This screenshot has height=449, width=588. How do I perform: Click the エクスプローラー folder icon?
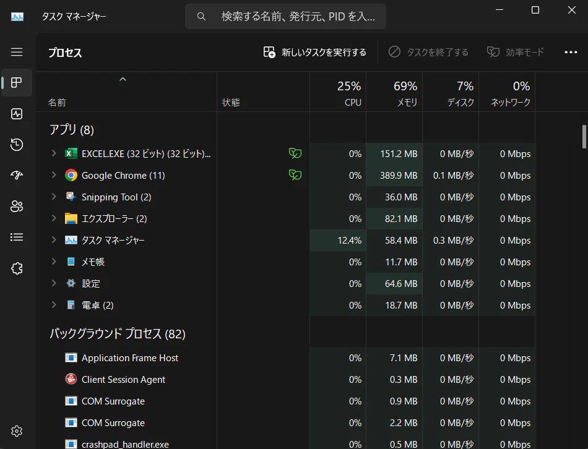pos(71,218)
